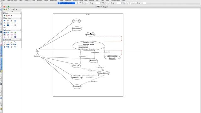Select the Freehand up arrow shape tool
Image resolution: width=201 pixels, height=113 pixels.
click(4, 47)
